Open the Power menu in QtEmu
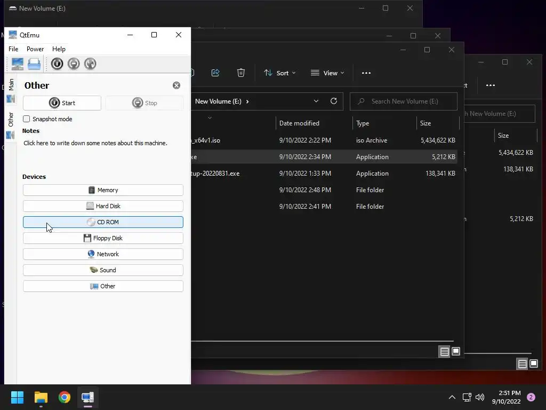The image size is (546, 410). click(x=35, y=49)
